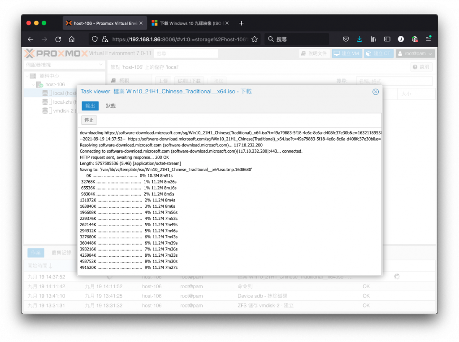Open the 說明文件 documentation button

click(314, 53)
